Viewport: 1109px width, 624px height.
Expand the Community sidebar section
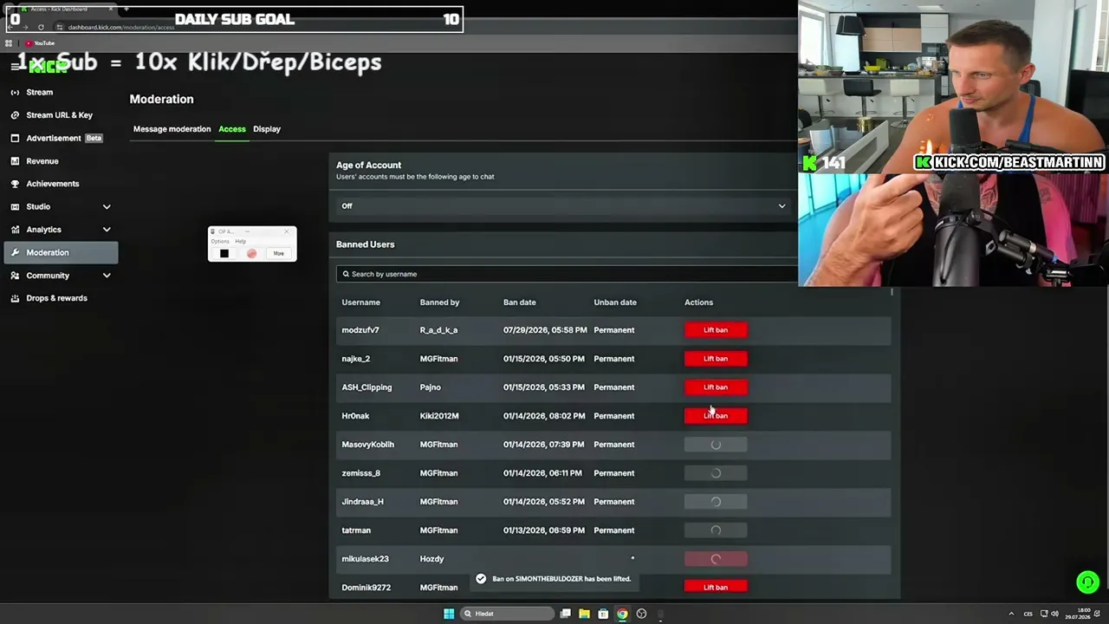click(107, 276)
